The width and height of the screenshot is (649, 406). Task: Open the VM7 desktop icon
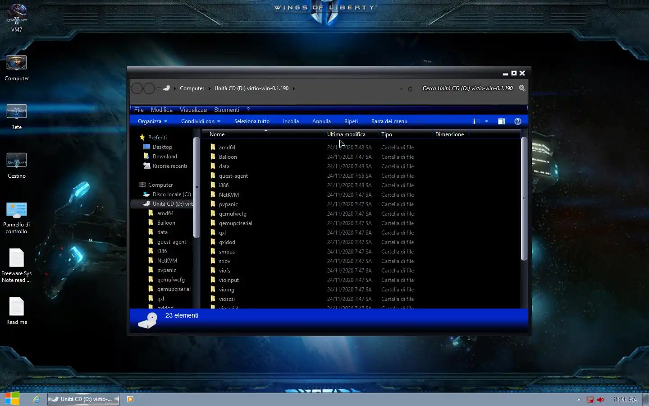17,18
